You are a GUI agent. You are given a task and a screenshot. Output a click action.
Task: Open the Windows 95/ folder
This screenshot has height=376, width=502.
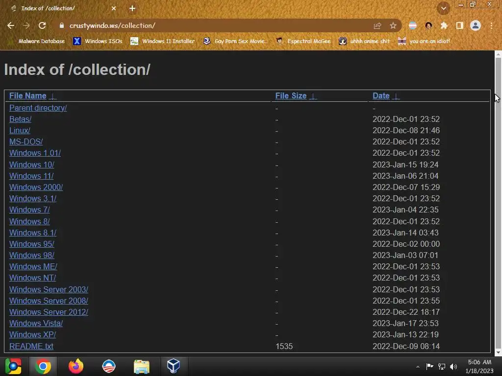pyautogui.click(x=31, y=244)
